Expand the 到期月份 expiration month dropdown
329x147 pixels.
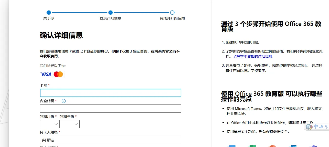click(50, 124)
